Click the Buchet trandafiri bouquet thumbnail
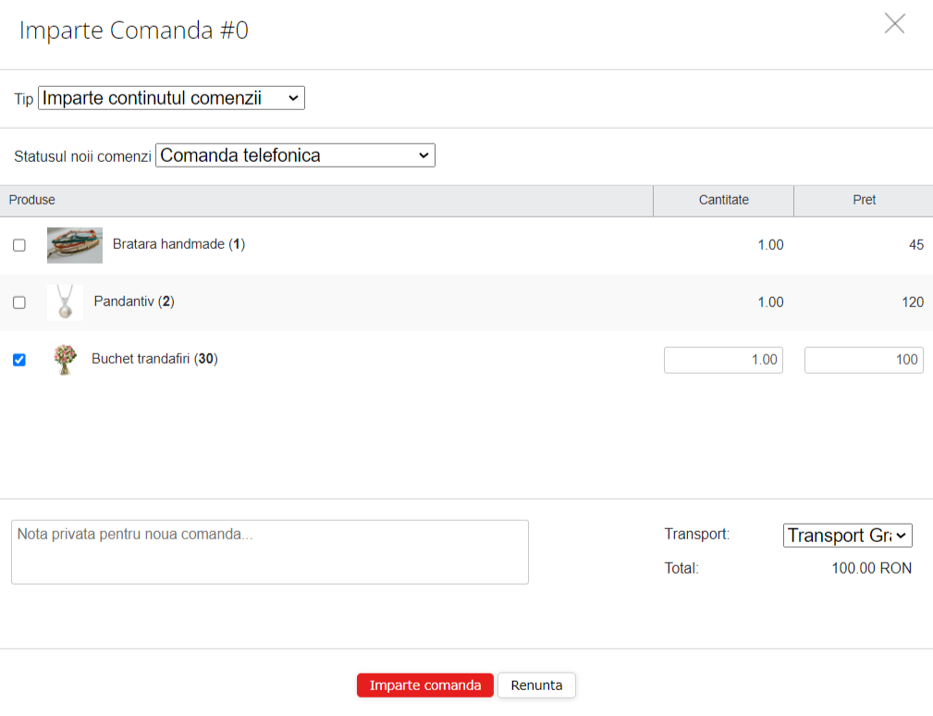 coord(64,360)
